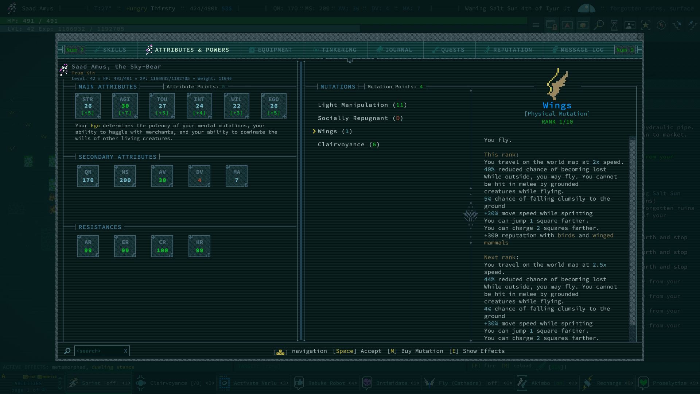Clear the search field with the X
Screen dimensions: 700x394
tap(125, 351)
